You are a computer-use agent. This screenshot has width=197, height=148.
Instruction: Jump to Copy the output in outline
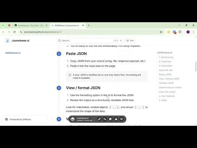pos(167,92)
